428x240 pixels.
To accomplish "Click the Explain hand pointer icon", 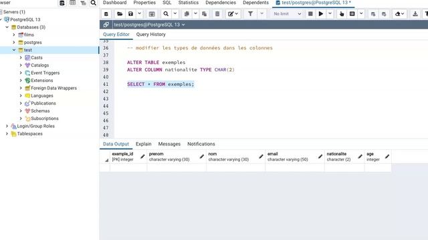I will [x=342, y=14].
